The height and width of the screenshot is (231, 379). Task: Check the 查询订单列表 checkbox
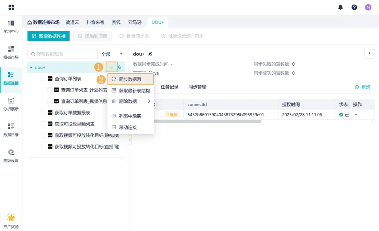44,79
